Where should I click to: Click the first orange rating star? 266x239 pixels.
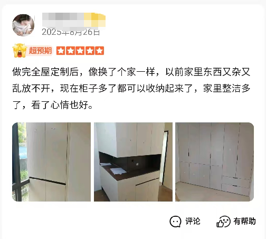click(x=61, y=51)
